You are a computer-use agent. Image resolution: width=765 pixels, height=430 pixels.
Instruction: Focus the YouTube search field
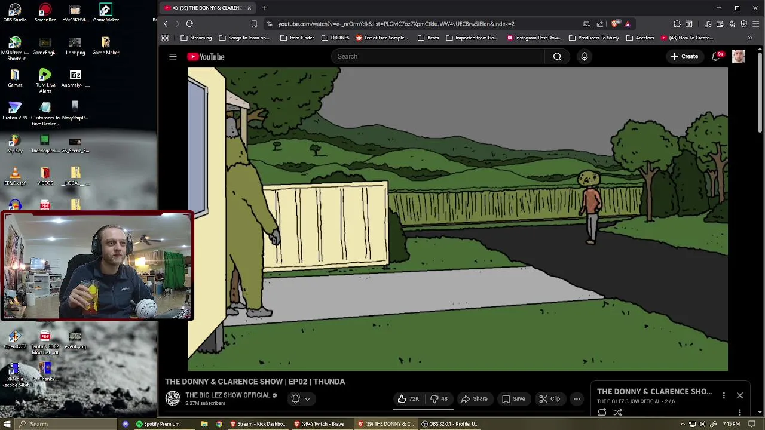tap(438, 56)
